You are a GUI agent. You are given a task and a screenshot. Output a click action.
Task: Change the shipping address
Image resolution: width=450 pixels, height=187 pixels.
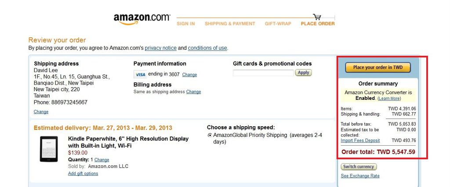pos(41,112)
